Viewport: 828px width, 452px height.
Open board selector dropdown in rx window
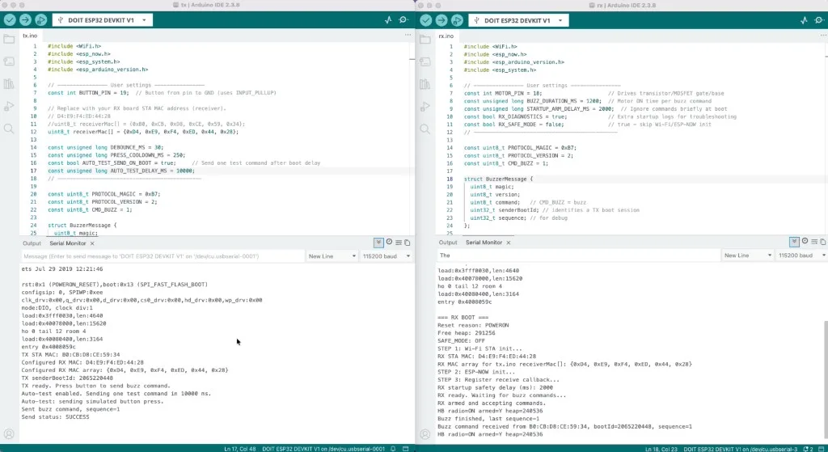[518, 20]
